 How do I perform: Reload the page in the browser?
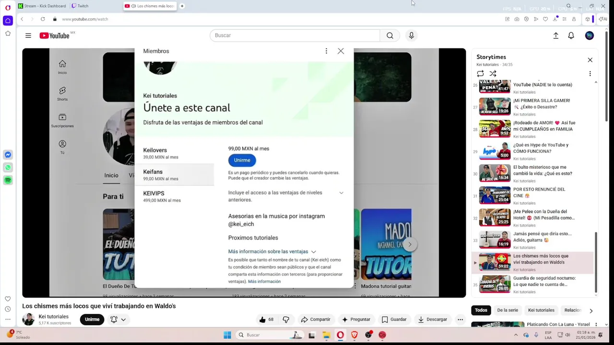pyautogui.click(x=43, y=19)
